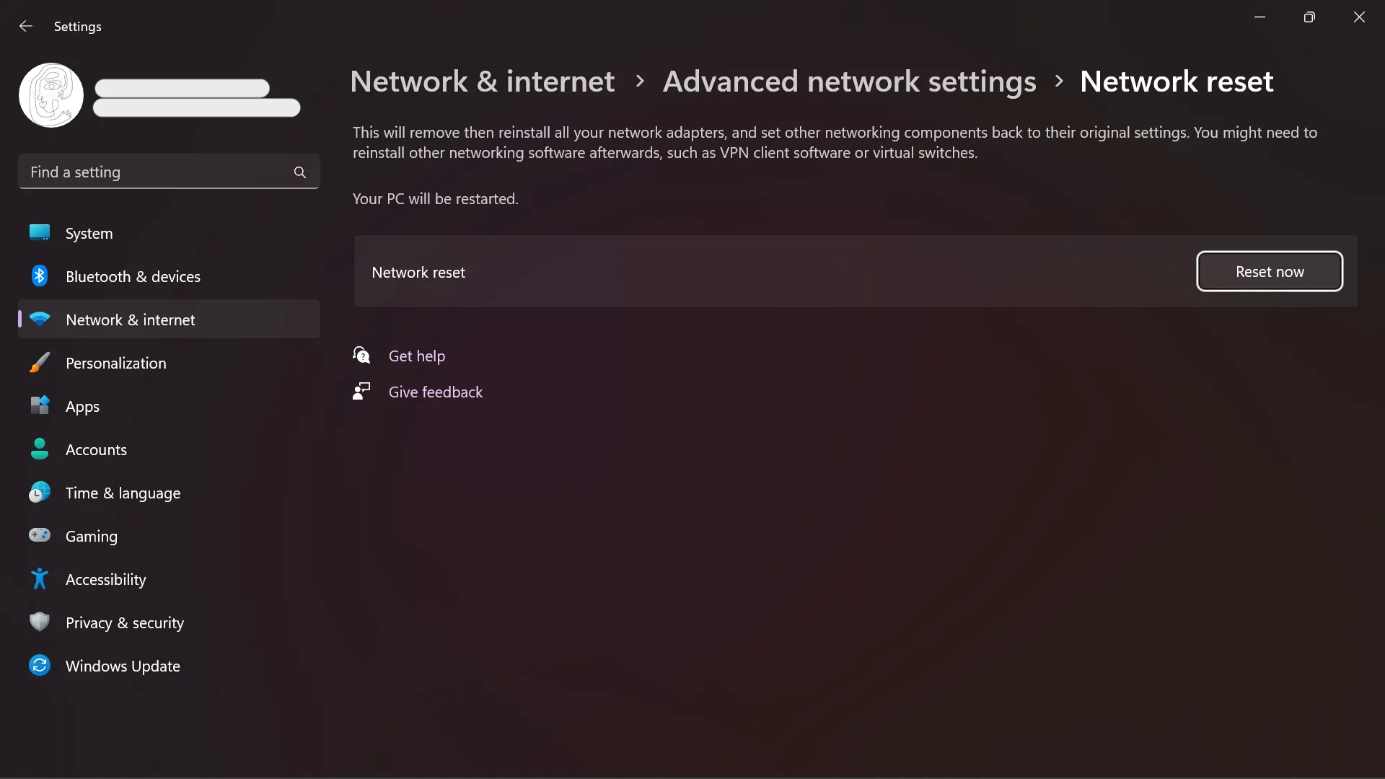This screenshot has width=1385, height=779.
Task: Click the Bluetooth icon in sidebar
Action: (40, 276)
